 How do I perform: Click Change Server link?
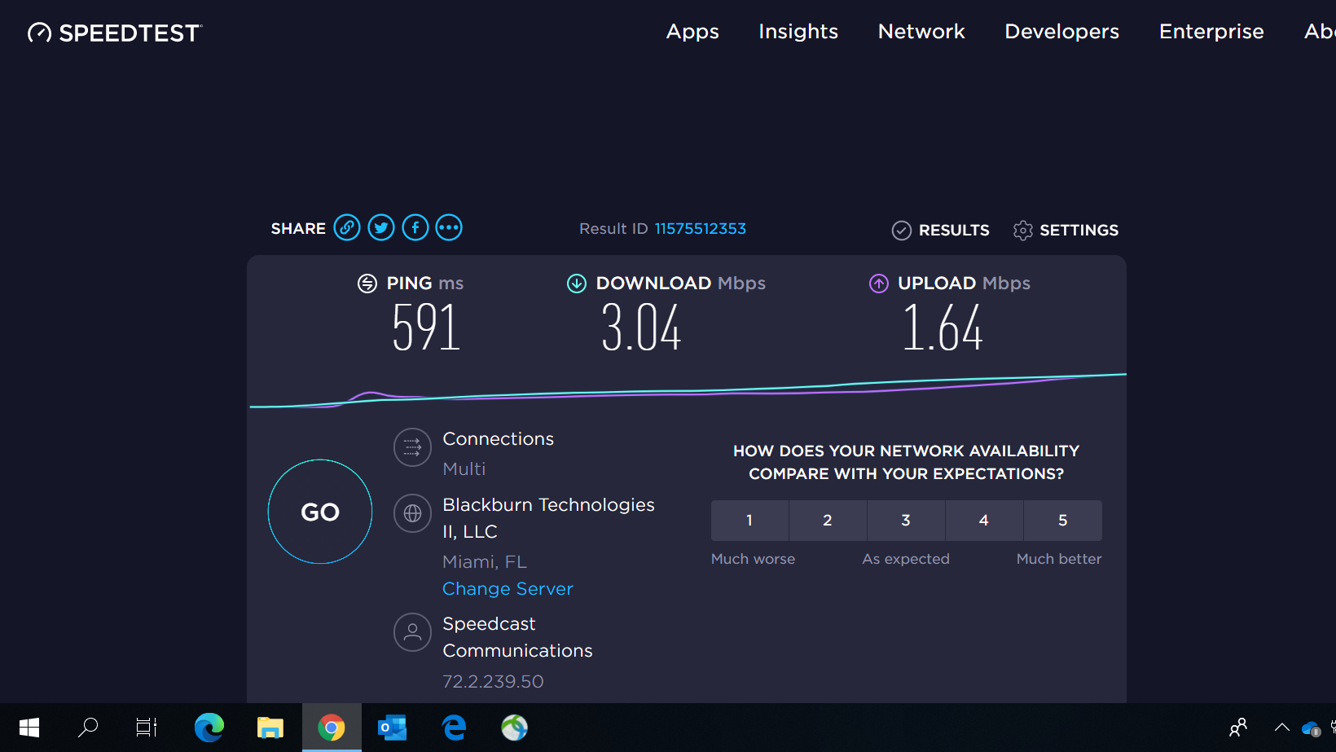[508, 588]
